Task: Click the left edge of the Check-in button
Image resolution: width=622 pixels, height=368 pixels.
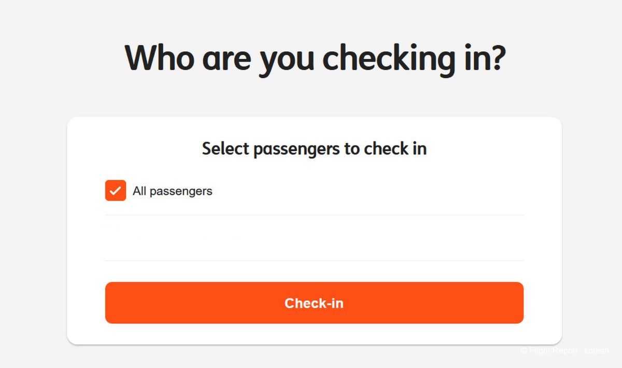Action: pos(110,303)
